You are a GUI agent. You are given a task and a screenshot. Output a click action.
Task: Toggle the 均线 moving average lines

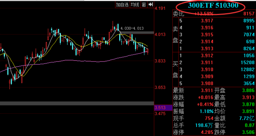(x=135, y=5)
